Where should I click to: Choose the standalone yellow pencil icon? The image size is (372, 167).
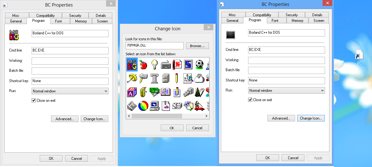[176, 78]
